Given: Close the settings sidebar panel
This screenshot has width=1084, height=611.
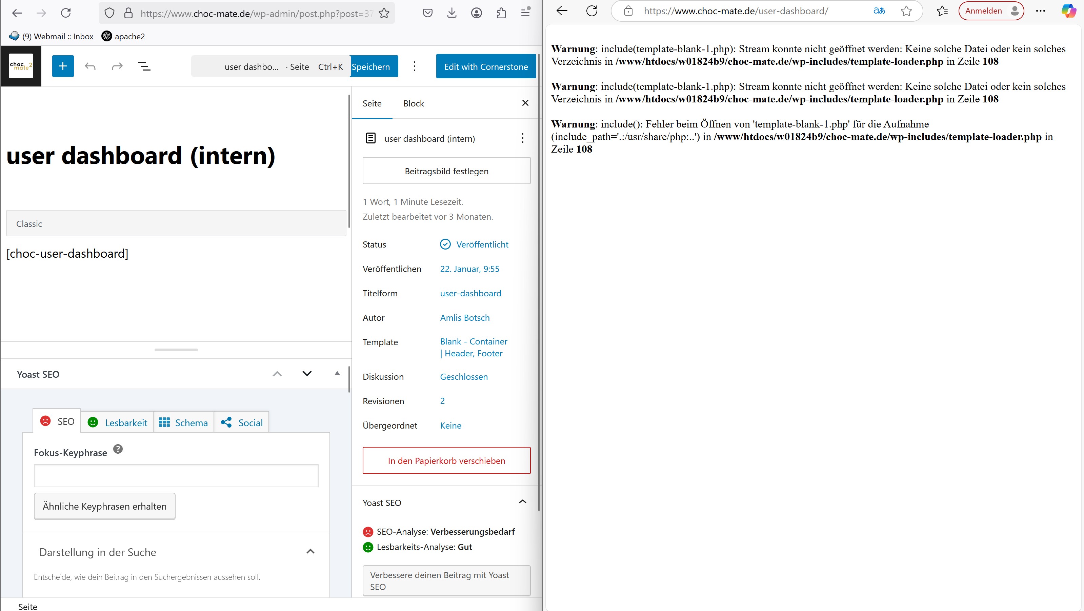Looking at the screenshot, I should 525,103.
